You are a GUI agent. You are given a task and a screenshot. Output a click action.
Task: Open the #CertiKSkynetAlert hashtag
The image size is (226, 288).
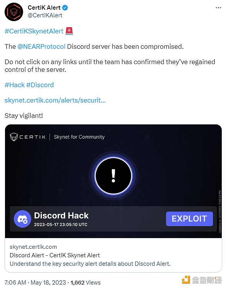(34, 31)
